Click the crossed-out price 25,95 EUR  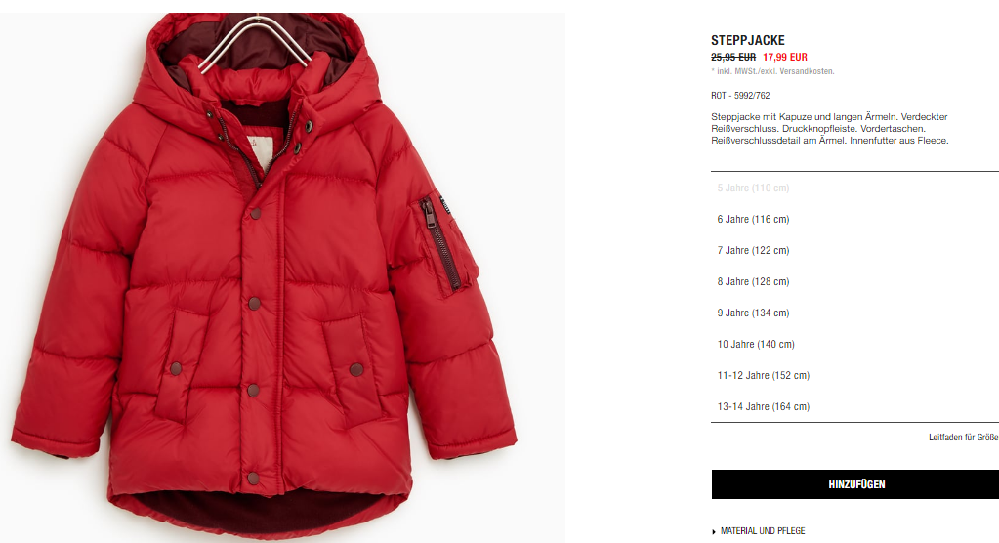(733, 57)
